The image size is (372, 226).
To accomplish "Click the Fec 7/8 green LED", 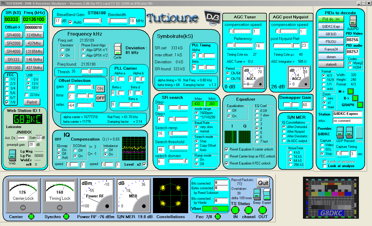I will [218, 217].
